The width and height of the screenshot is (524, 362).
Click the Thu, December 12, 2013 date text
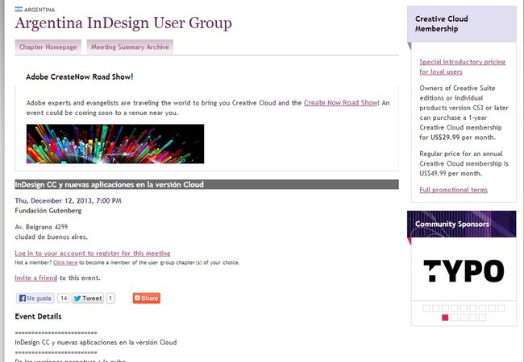[69, 200]
